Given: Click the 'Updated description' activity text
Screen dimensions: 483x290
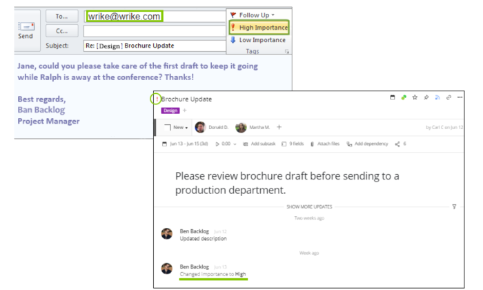Looking at the screenshot, I should point(204,239).
